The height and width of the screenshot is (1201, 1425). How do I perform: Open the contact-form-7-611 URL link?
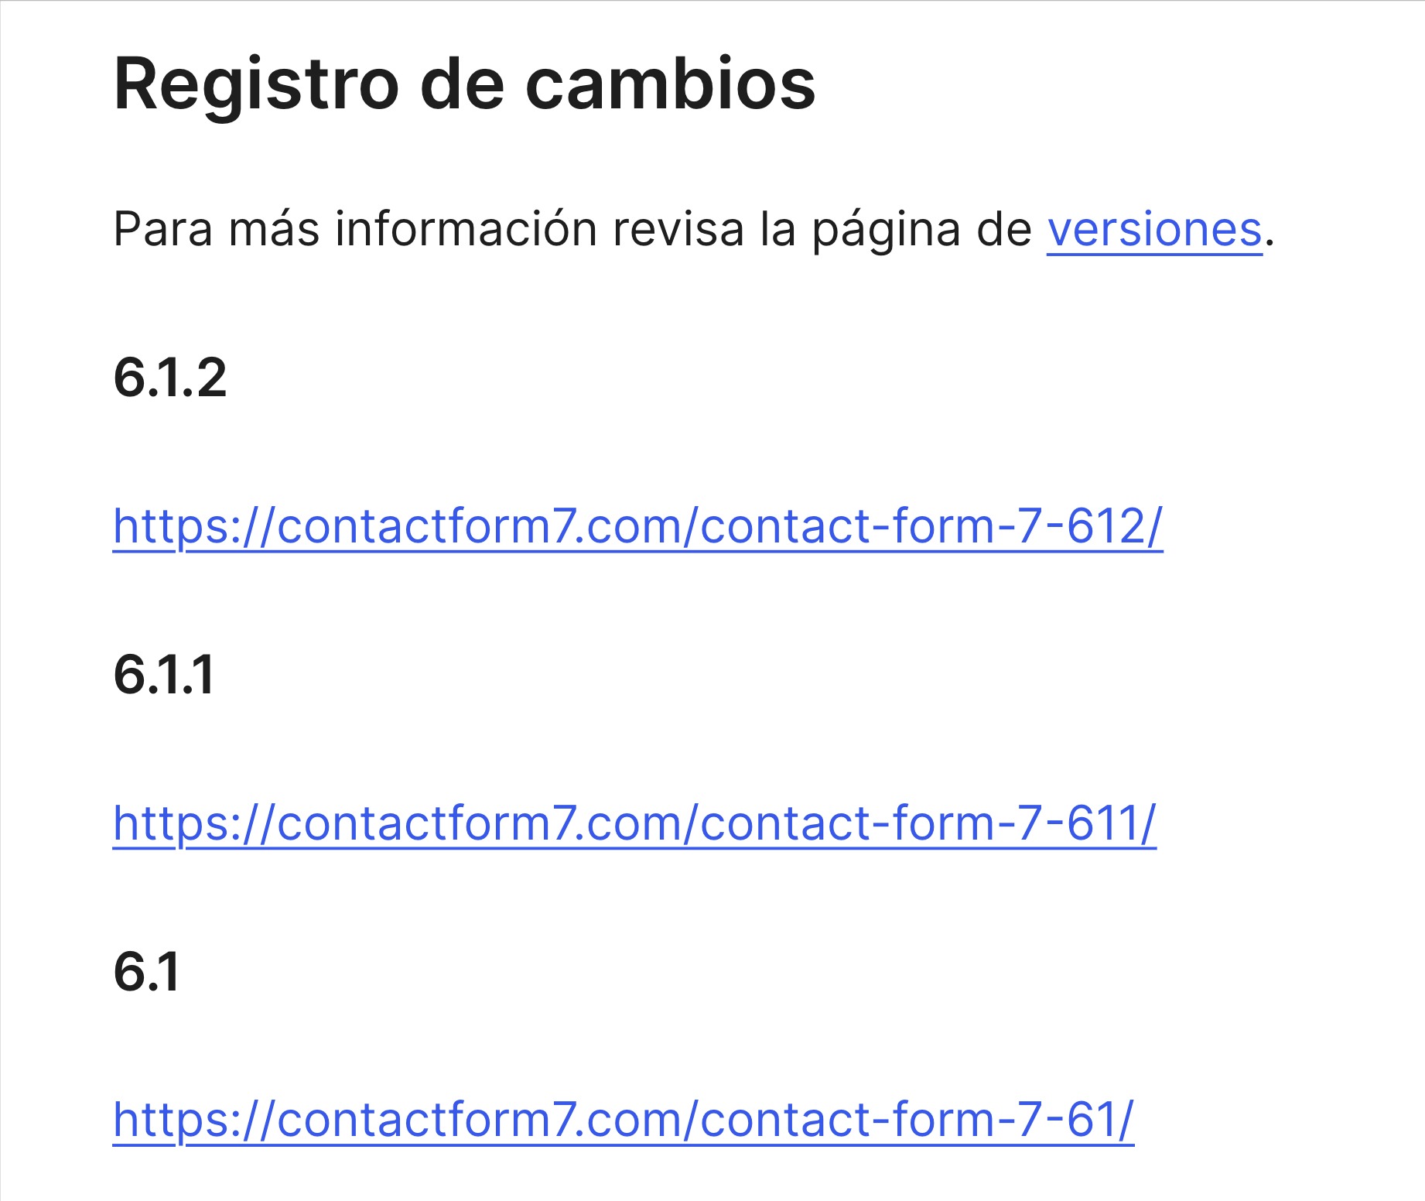tap(634, 823)
